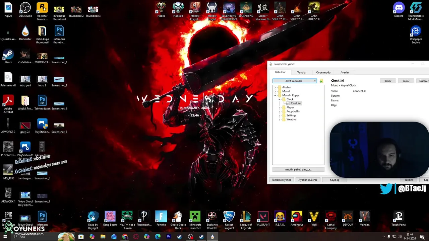Select the Touch Portal desktop icon
429x241 pixels.
point(399,219)
